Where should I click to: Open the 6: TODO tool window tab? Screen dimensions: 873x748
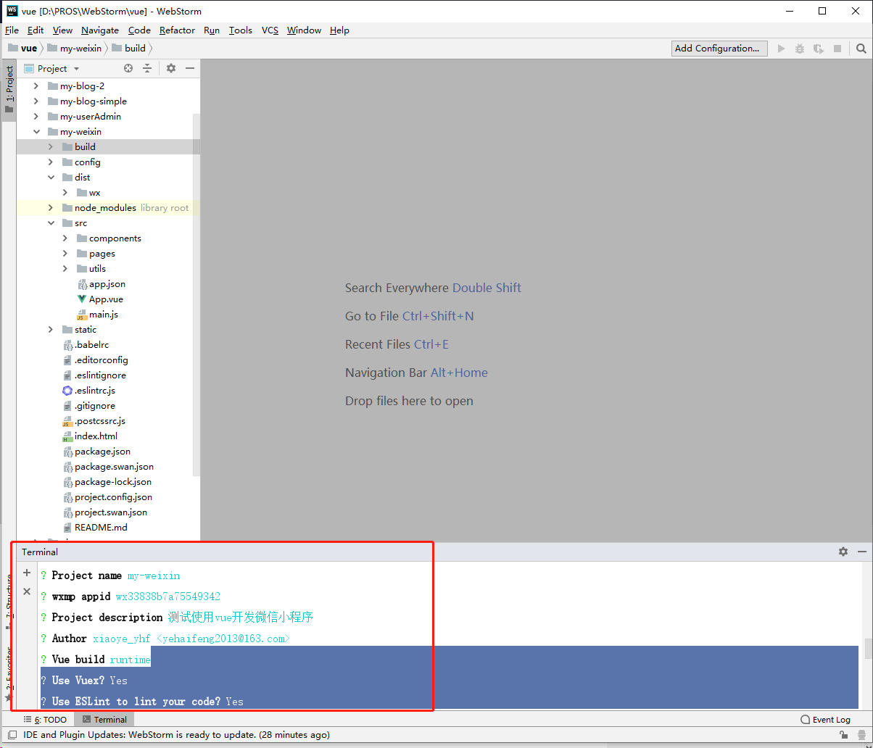(x=45, y=720)
